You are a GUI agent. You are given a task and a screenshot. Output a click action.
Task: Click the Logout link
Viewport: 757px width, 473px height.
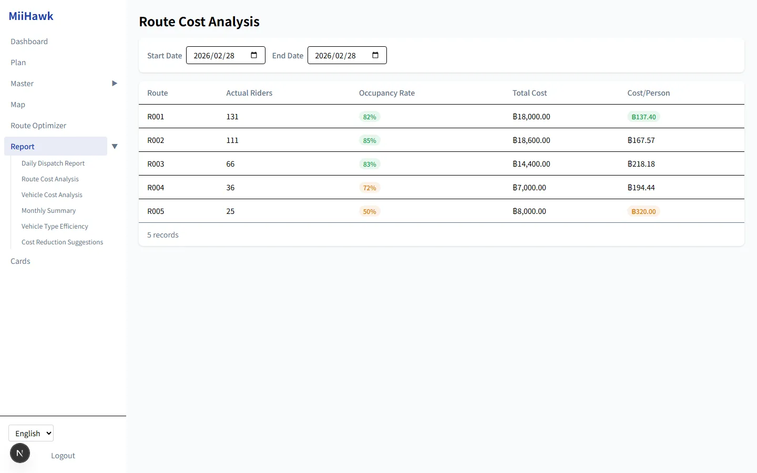(63, 456)
